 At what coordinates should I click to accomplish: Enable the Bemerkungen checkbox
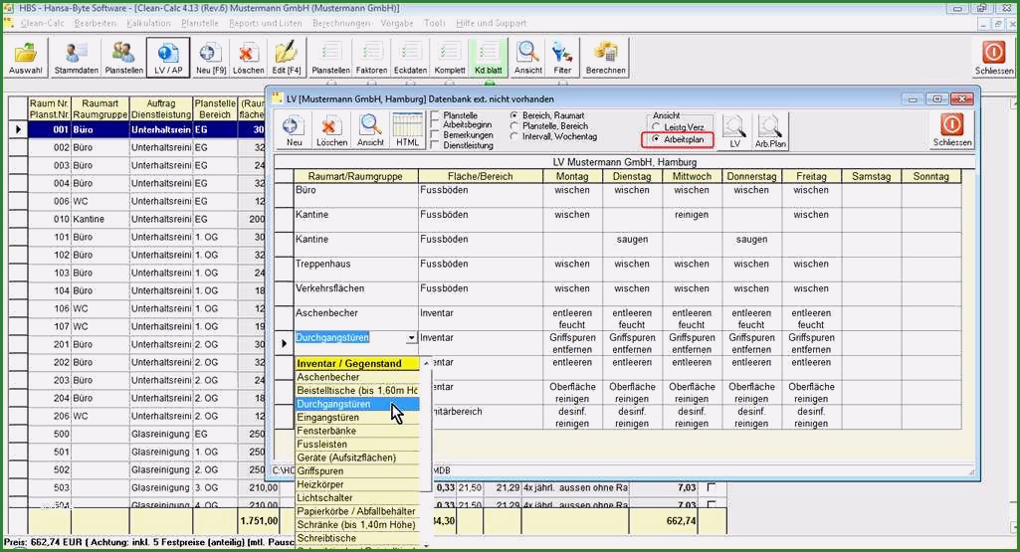click(x=436, y=135)
